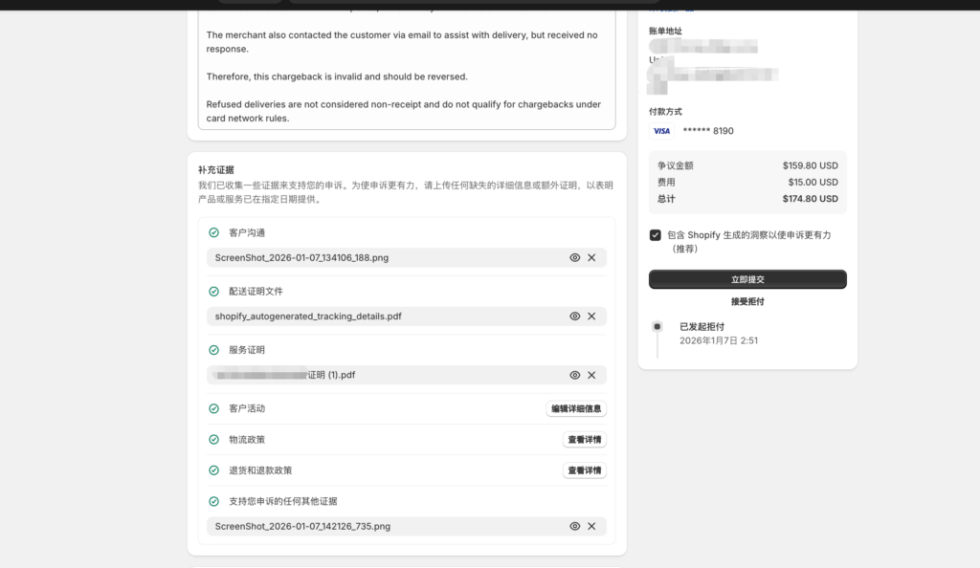The height and width of the screenshot is (568, 980).
Task: Delete the tracking details PDF via X icon
Action: click(x=592, y=316)
